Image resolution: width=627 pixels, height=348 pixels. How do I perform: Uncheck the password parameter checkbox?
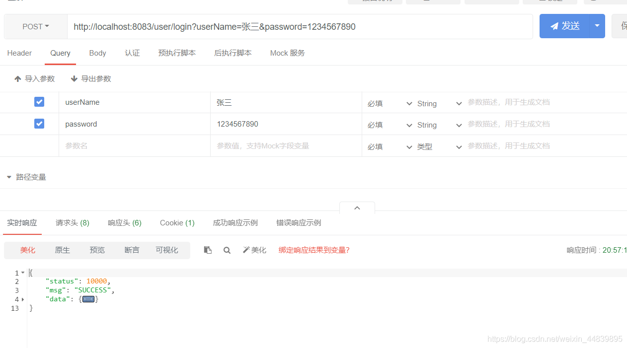click(39, 124)
